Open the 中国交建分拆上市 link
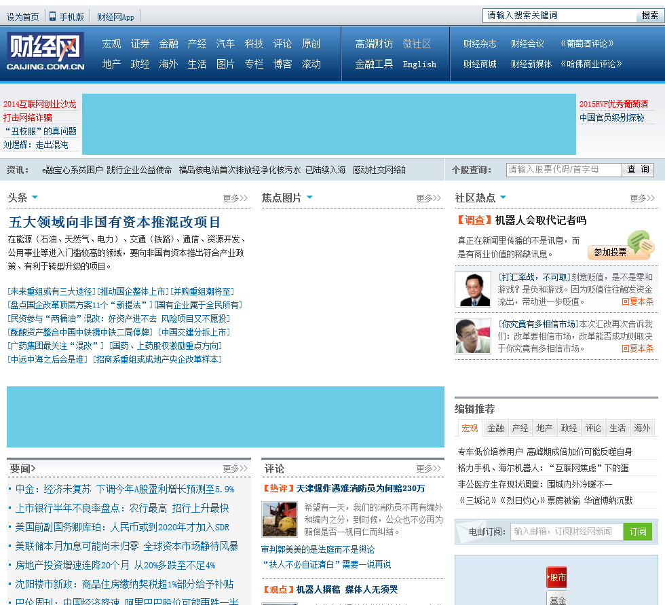The image size is (665, 605). point(194,332)
